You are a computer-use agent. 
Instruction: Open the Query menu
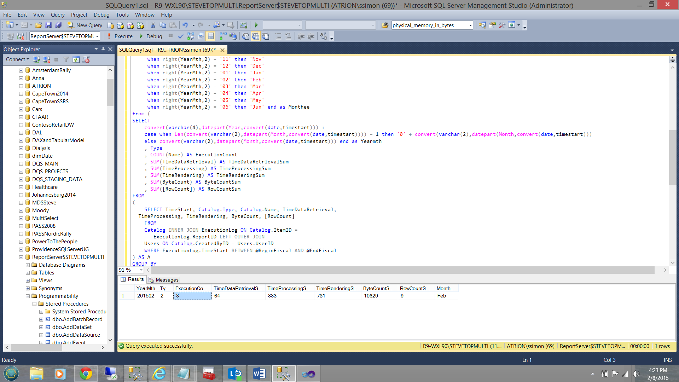58,15
